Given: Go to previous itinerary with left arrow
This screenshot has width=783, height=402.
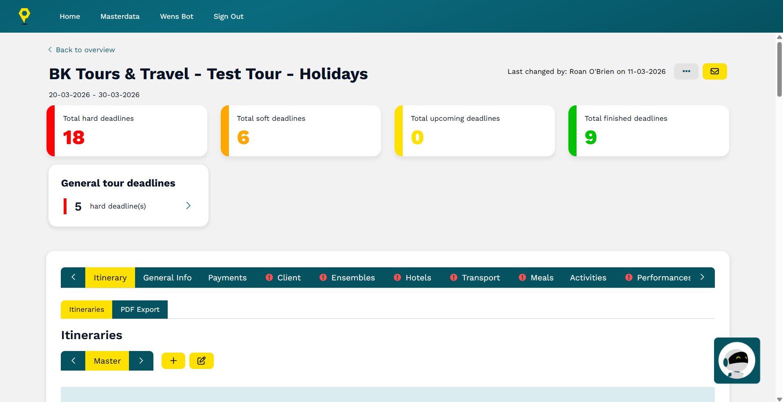Looking at the screenshot, I should (x=73, y=361).
